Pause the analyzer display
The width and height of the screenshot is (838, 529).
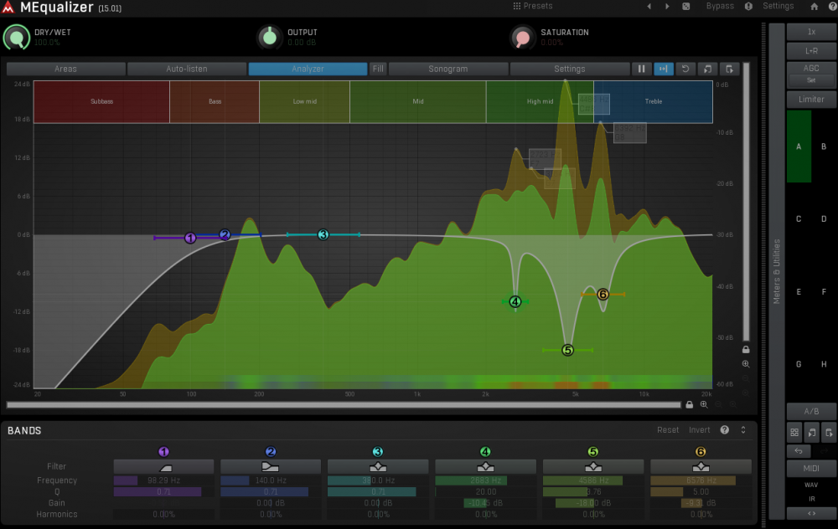tap(641, 69)
